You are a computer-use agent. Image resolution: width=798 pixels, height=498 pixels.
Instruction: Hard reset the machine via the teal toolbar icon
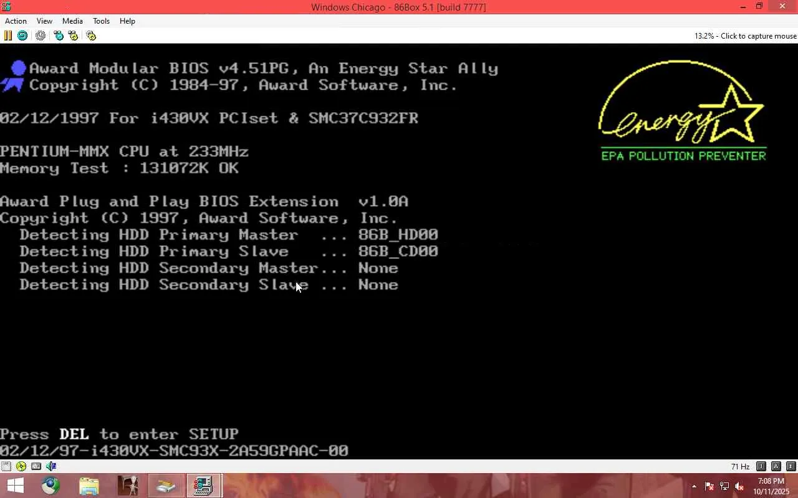22,35
